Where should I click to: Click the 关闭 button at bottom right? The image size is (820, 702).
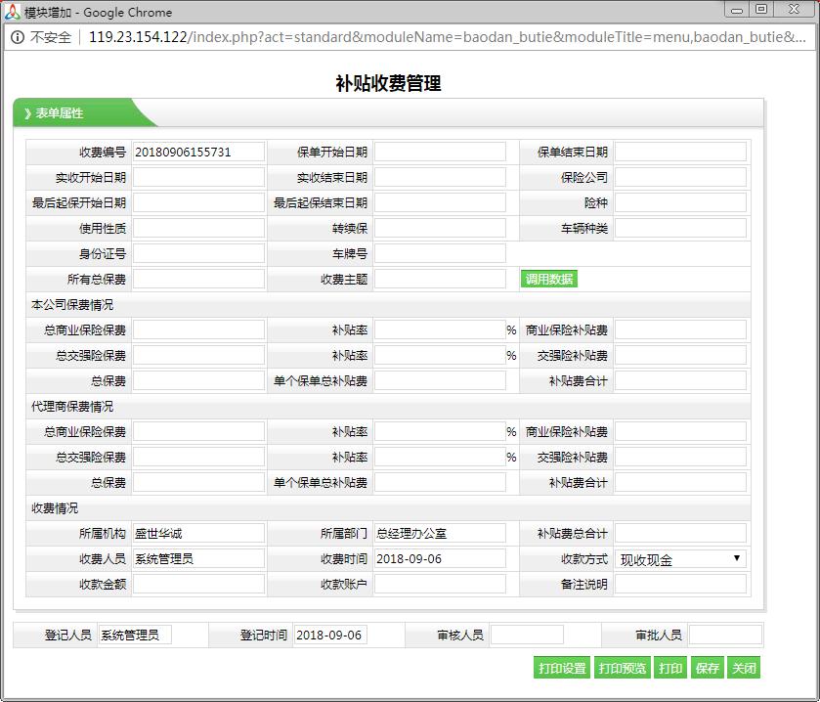(x=743, y=667)
